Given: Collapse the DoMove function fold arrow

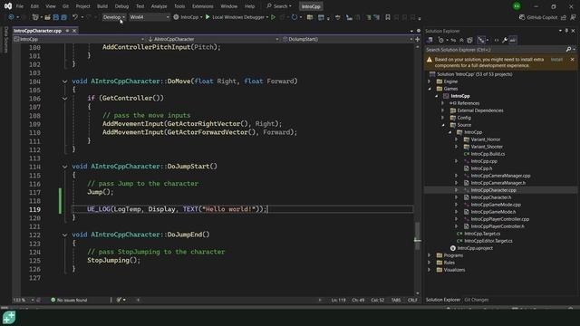Looking at the screenshot, I should [x=64, y=81].
